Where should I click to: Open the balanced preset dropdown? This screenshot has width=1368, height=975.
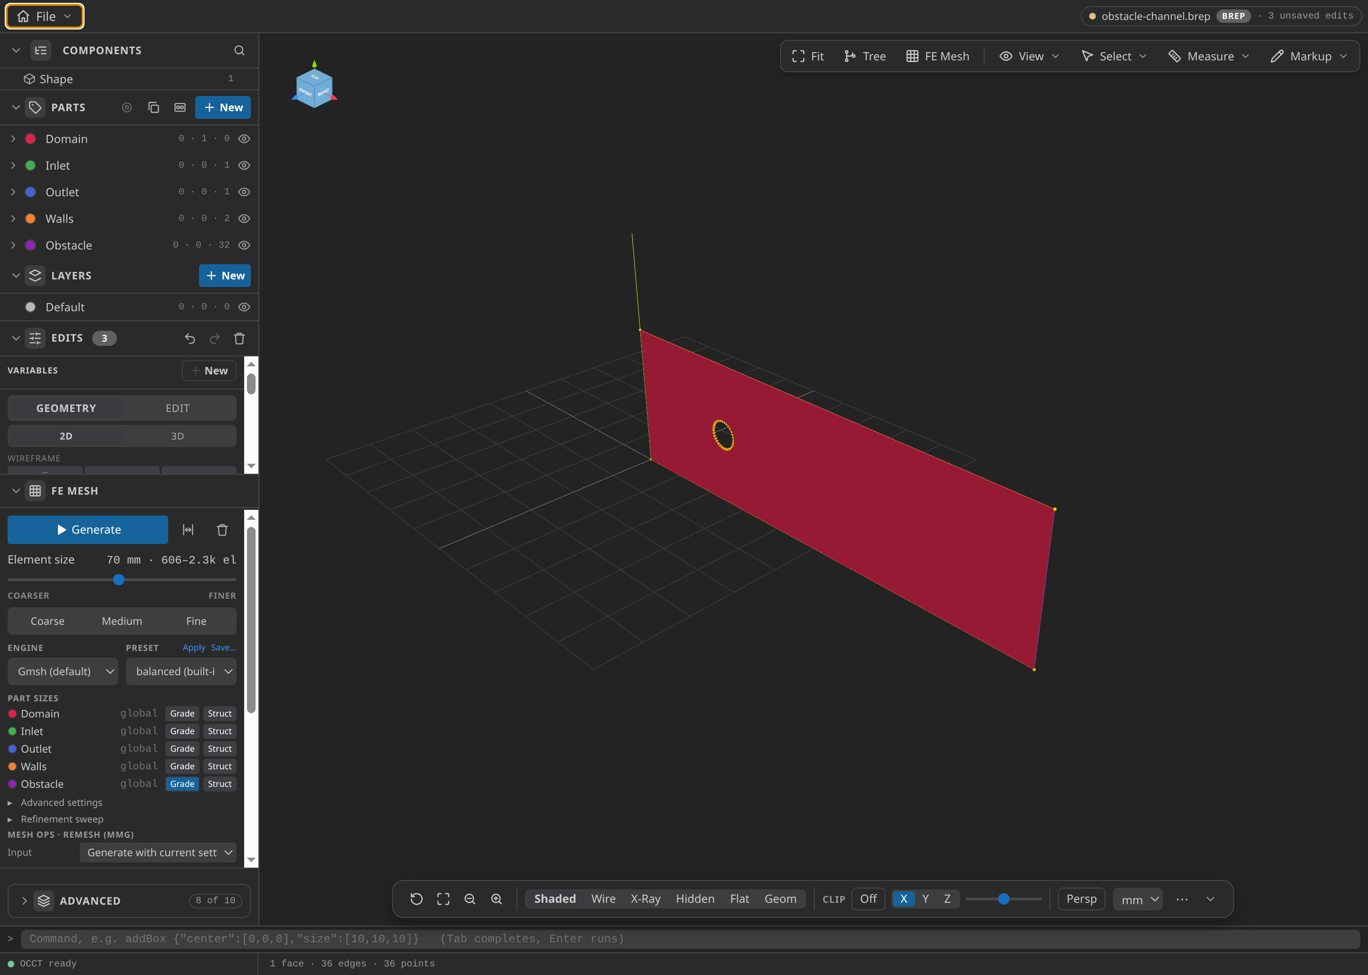click(181, 671)
